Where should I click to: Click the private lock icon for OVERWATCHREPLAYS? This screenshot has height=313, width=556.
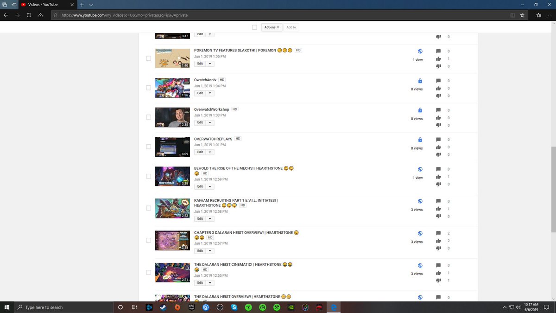(x=420, y=140)
